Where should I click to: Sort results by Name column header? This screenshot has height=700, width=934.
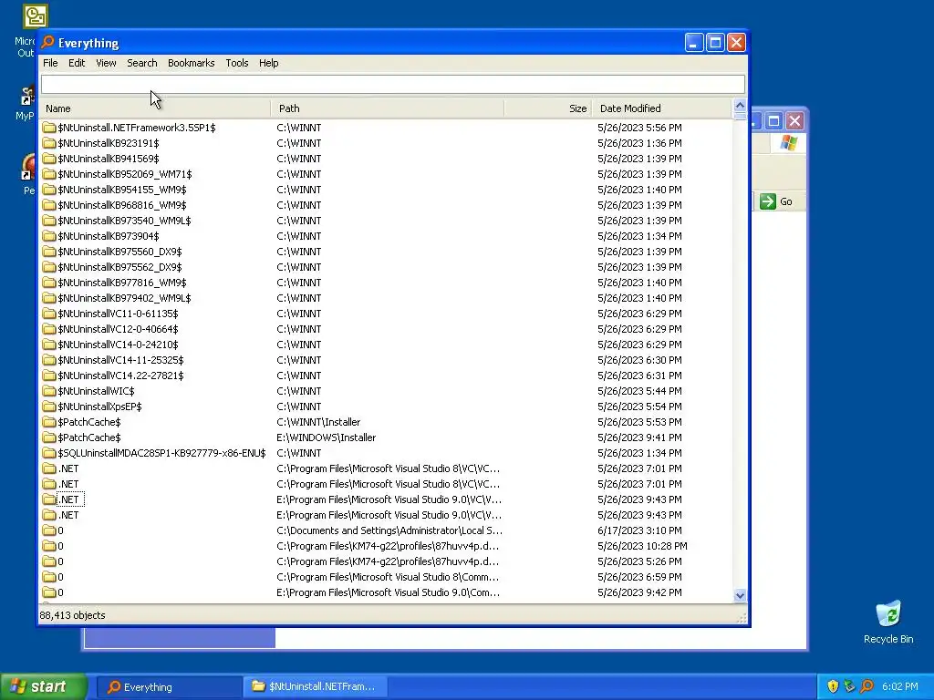pos(155,108)
